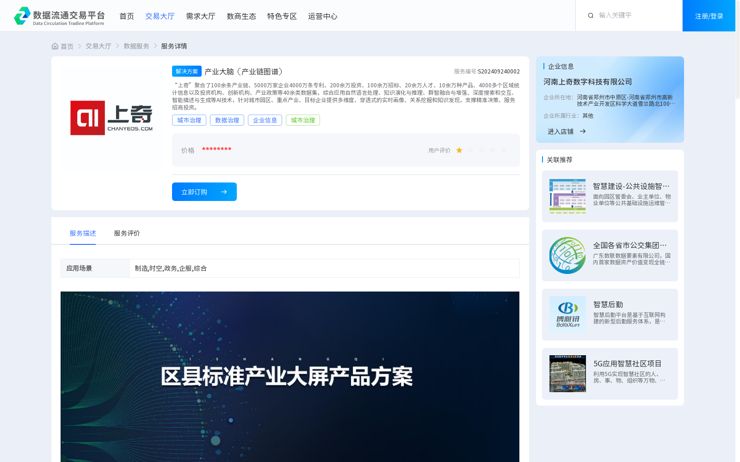Open 智慧后勤 BoYaXun thumbnail

click(567, 315)
